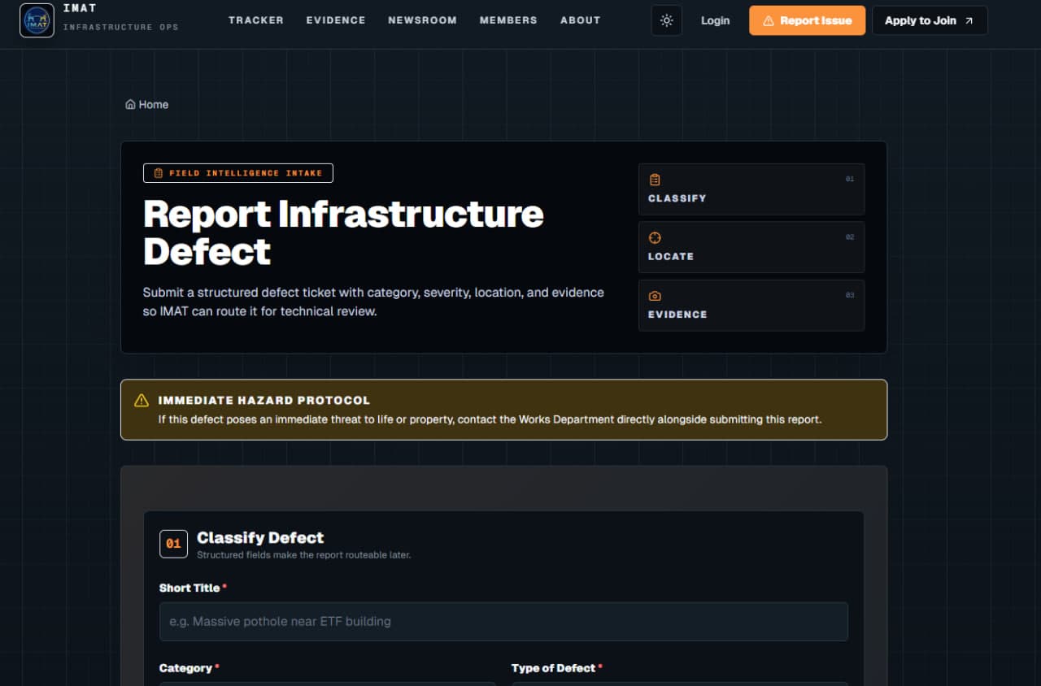Click the 'Structured fields make the report routeable later' text

click(x=304, y=555)
